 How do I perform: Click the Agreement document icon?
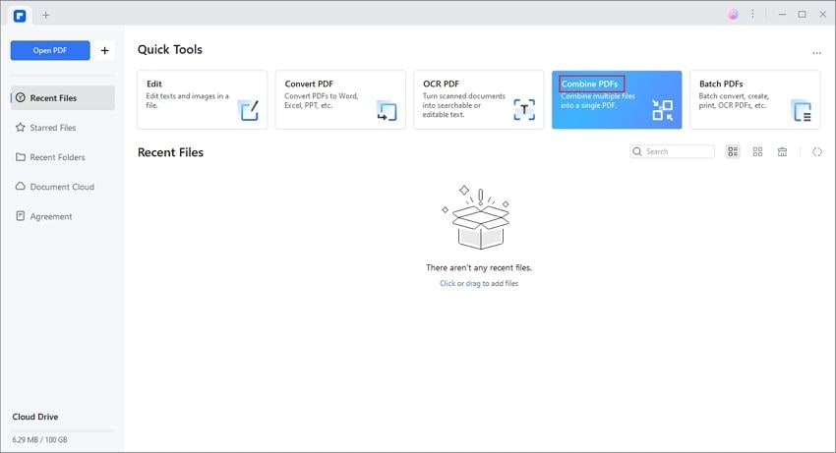[x=21, y=216]
